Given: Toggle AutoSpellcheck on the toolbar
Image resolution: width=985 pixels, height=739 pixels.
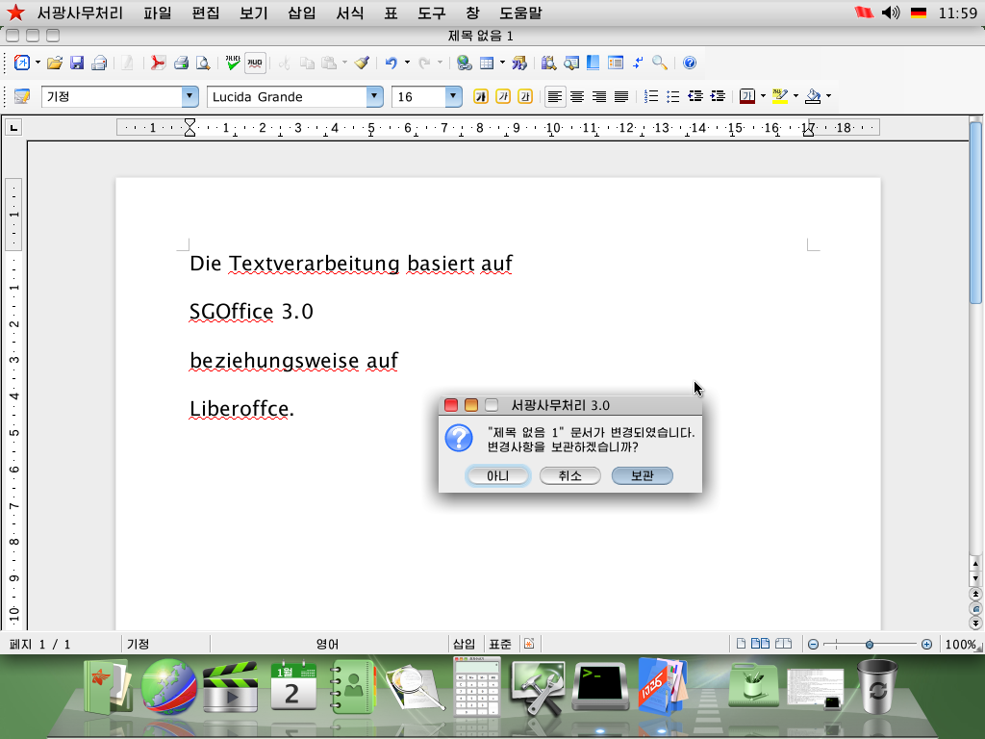Looking at the screenshot, I should [253, 62].
